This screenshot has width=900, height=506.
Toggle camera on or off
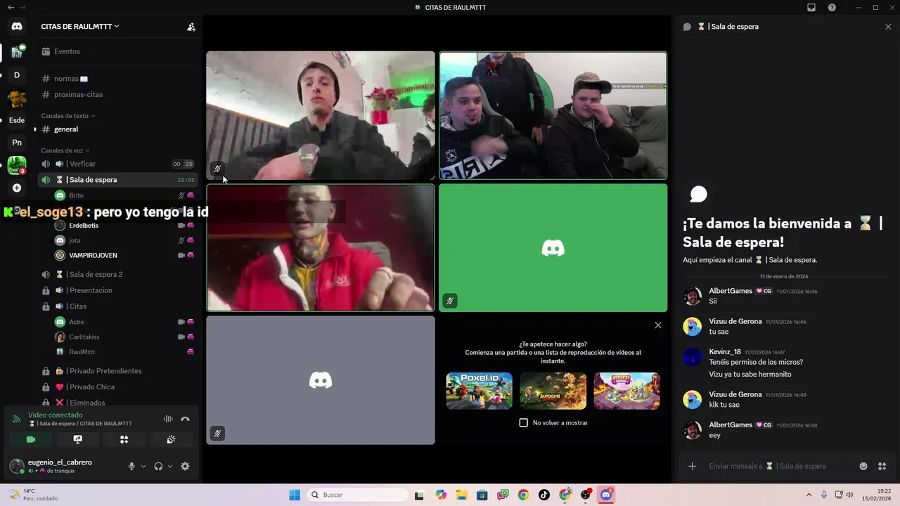[31, 439]
